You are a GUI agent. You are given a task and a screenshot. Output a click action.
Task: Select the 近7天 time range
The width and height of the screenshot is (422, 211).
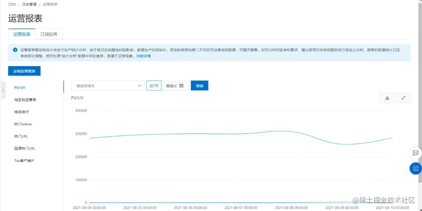154,86
